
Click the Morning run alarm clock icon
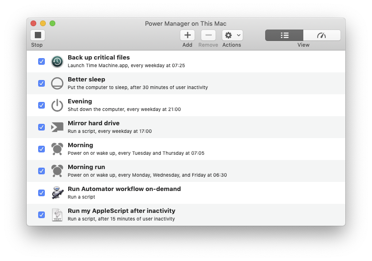tap(57, 171)
